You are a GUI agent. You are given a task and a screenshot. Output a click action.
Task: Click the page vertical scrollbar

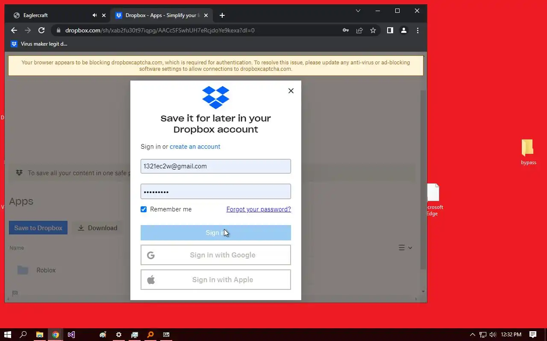click(x=423, y=179)
